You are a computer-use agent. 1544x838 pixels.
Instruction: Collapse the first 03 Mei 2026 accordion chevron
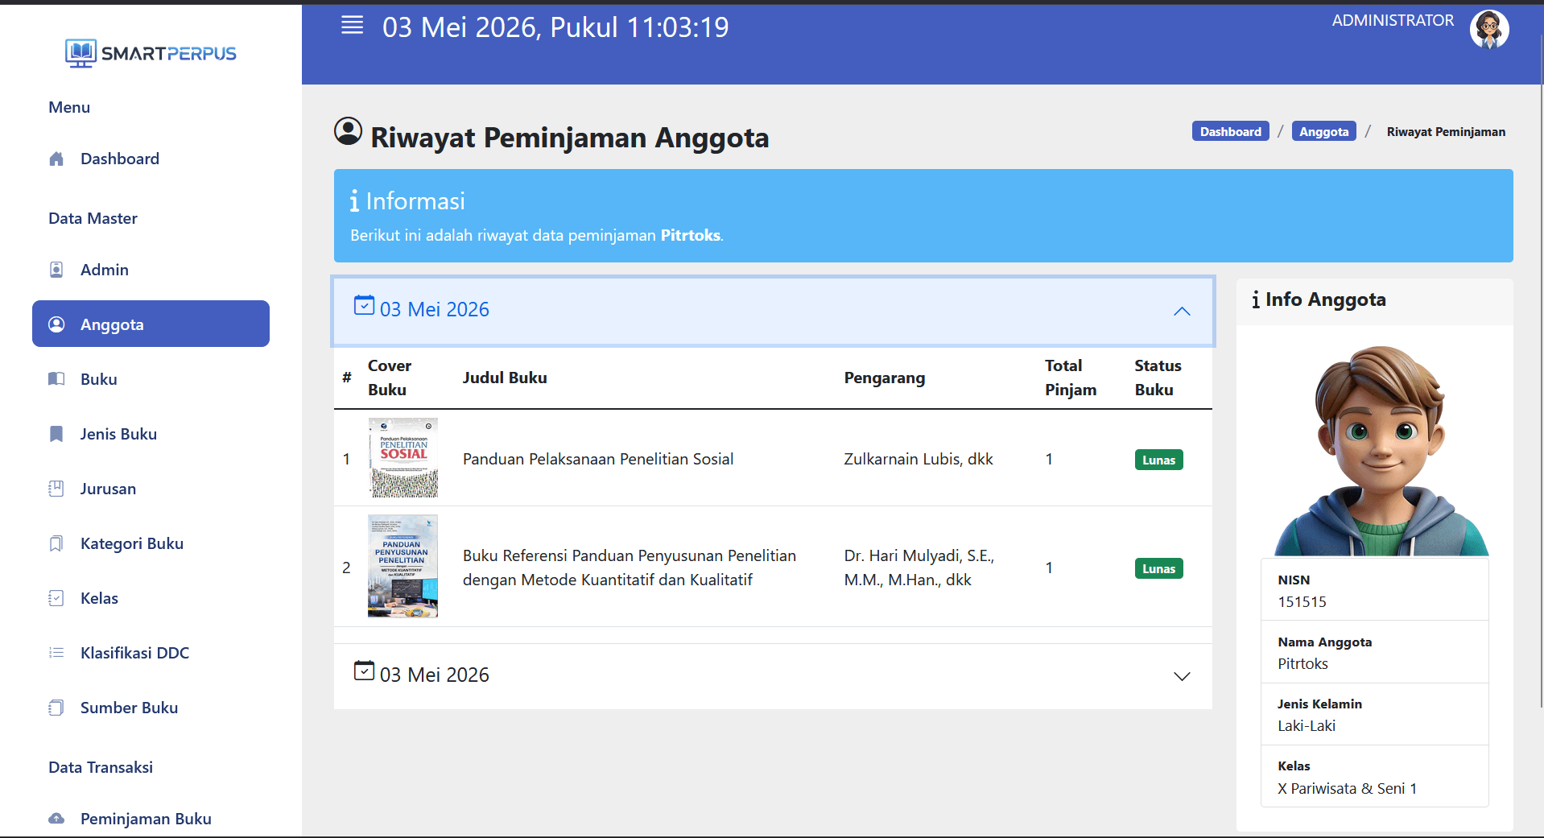point(1182,312)
